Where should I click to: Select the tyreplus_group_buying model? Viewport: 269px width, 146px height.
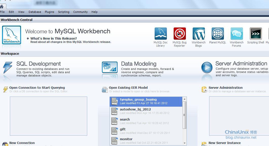(146, 102)
